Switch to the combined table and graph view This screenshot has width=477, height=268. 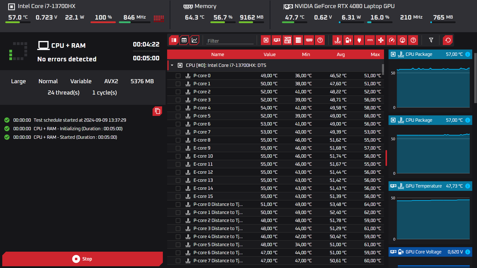(x=174, y=40)
